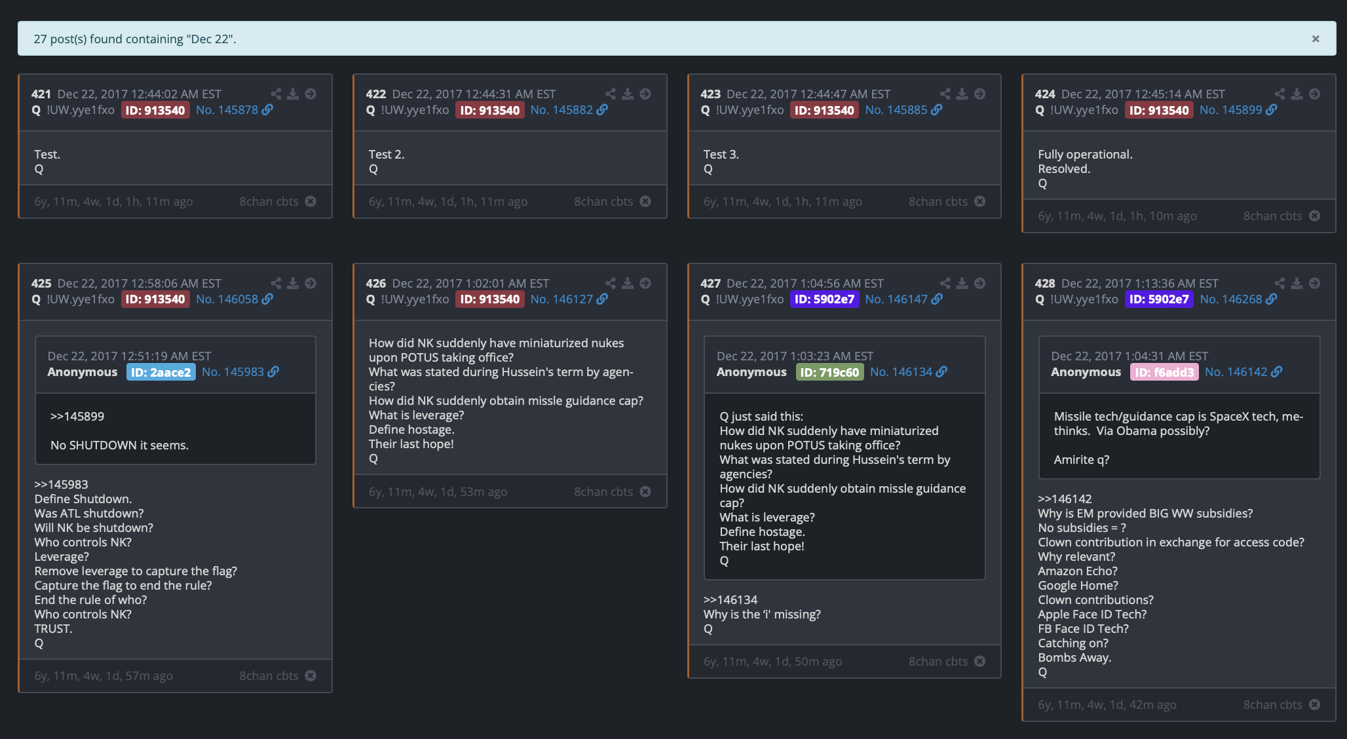Open link No. 146268
1347x739 pixels.
coord(1238,299)
